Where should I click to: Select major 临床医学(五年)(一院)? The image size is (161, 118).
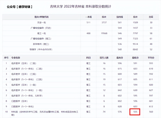pyautogui.click(x=24, y=85)
